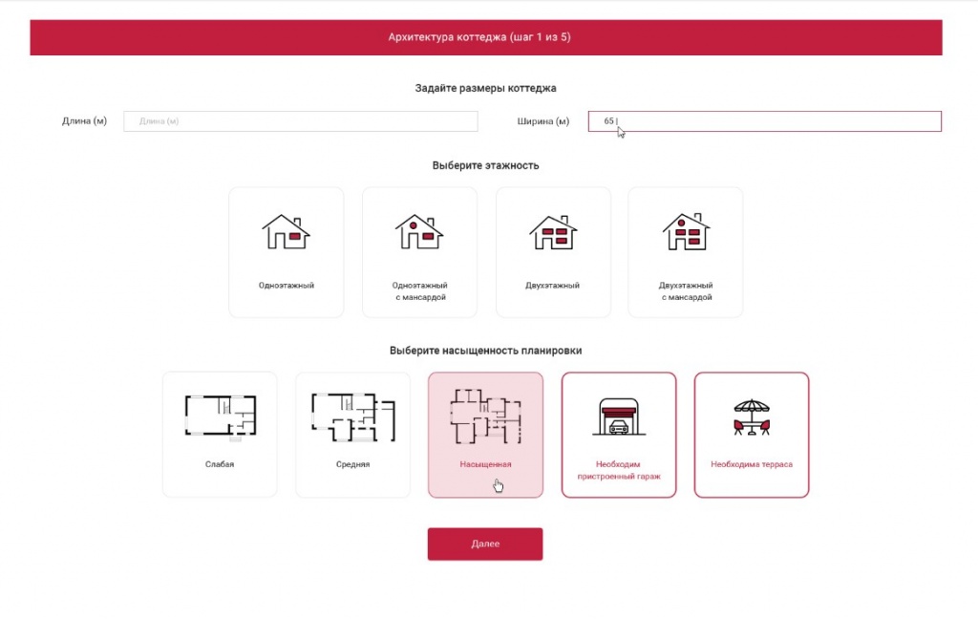Viewport: 978px width, 619px height.
Task: Click the Ширина (м) field containing 65
Action: pos(765,121)
